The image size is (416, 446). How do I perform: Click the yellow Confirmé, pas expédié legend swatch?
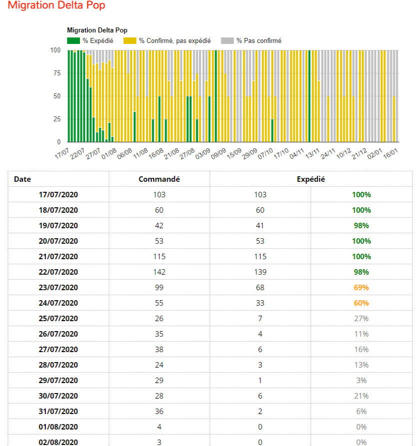(x=130, y=40)
